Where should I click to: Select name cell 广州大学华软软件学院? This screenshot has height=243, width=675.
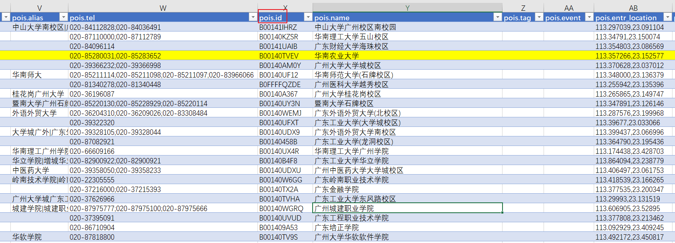click(408, 237)
